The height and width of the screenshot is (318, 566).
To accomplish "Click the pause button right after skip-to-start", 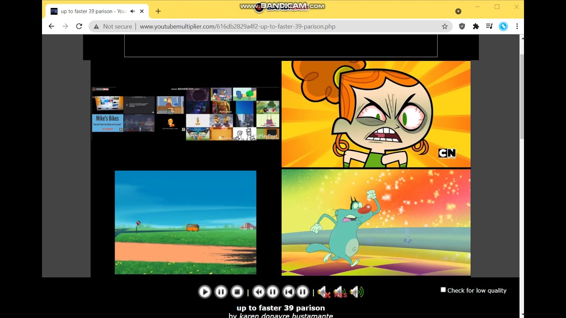I will coord(302,291).
